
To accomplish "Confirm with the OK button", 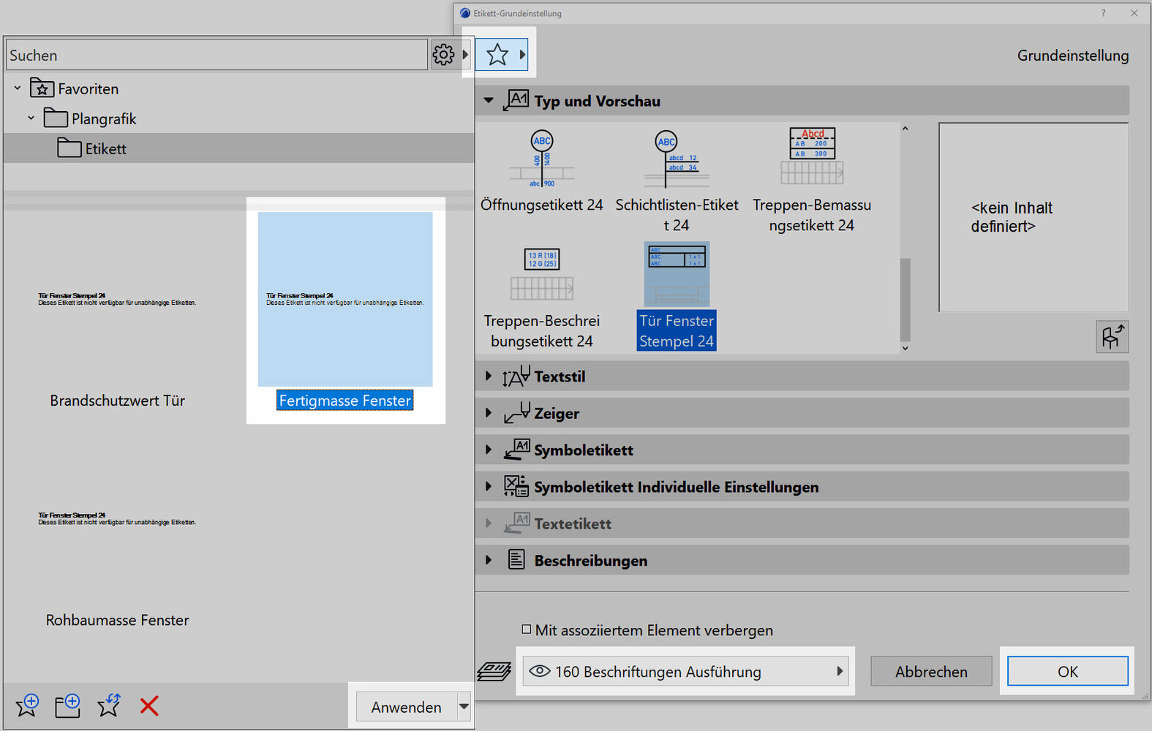I will (1067, 671).
